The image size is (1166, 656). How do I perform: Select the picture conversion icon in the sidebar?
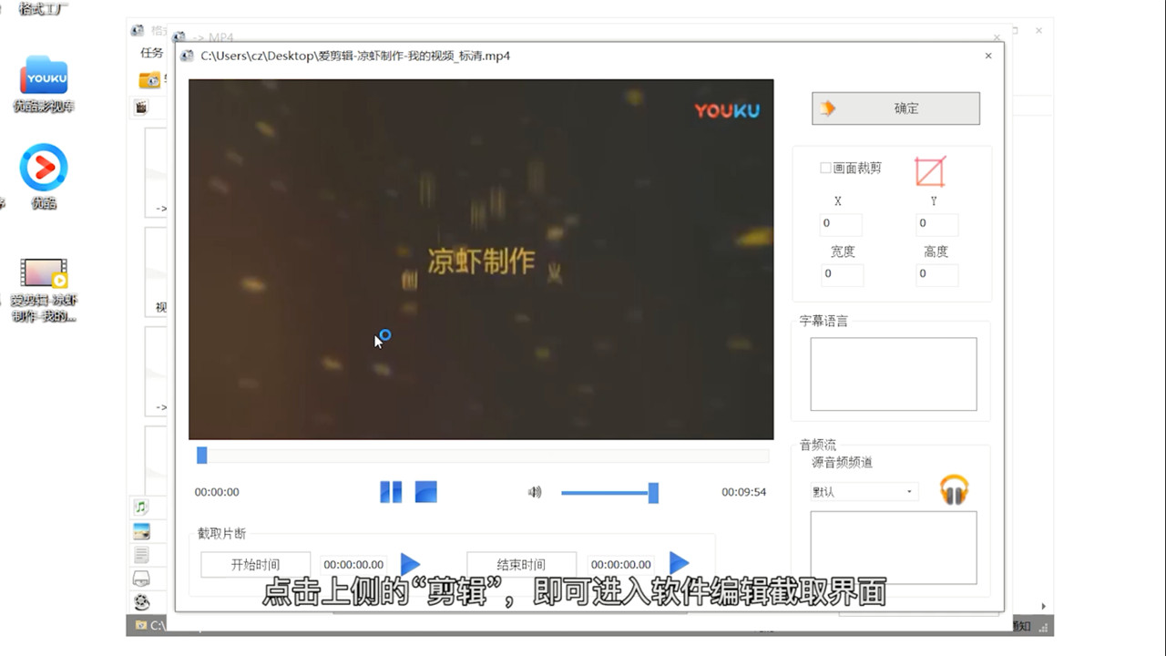tap(141, 531)
